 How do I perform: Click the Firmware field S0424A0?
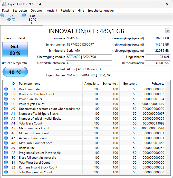point(89,38)
